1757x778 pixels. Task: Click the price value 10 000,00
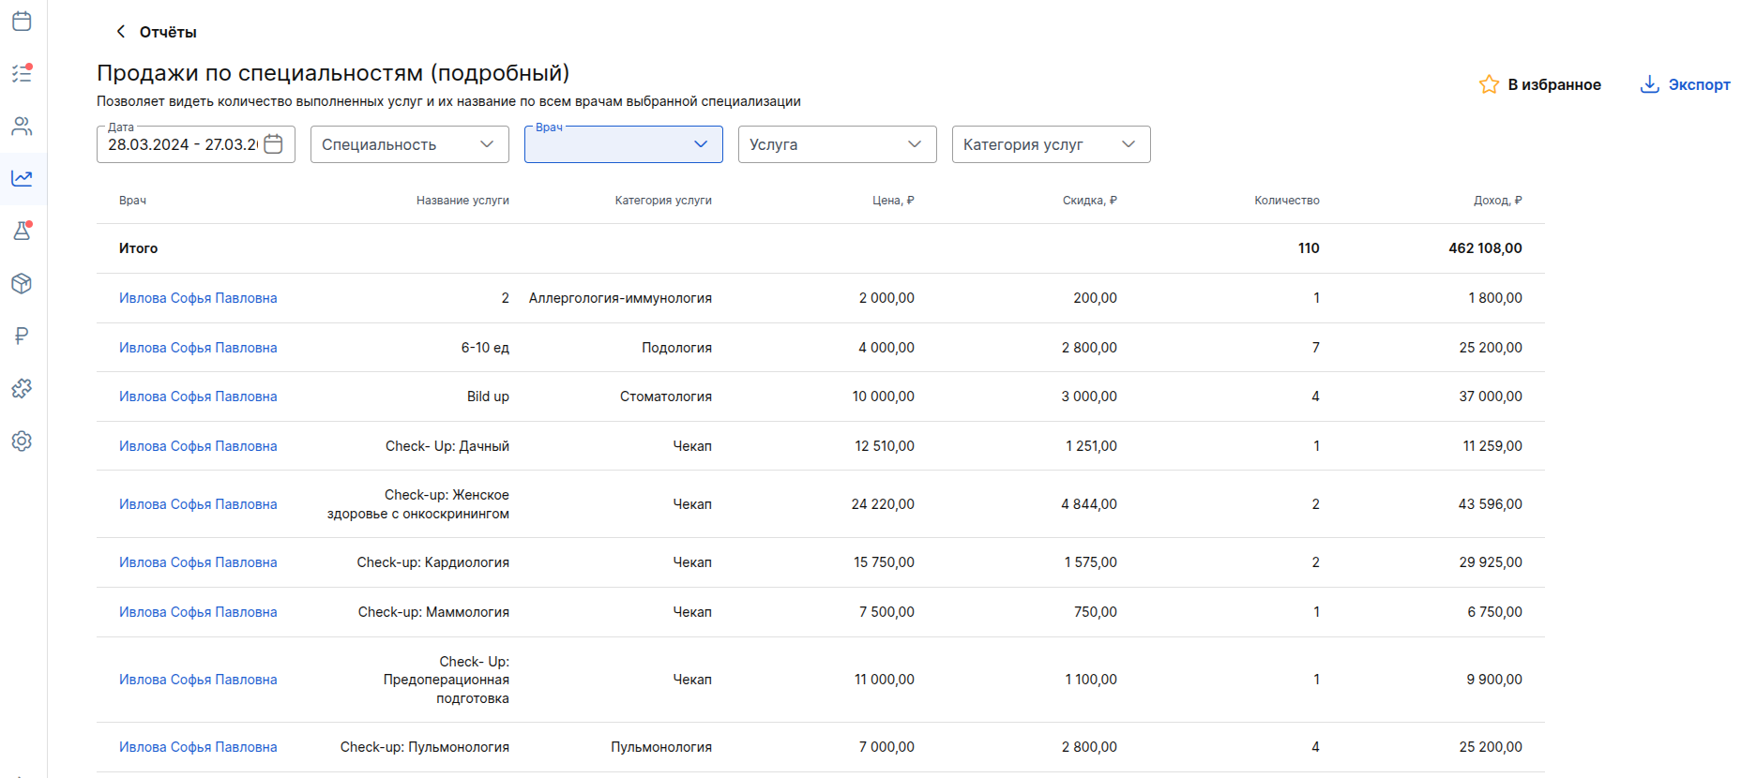point(884,396)
